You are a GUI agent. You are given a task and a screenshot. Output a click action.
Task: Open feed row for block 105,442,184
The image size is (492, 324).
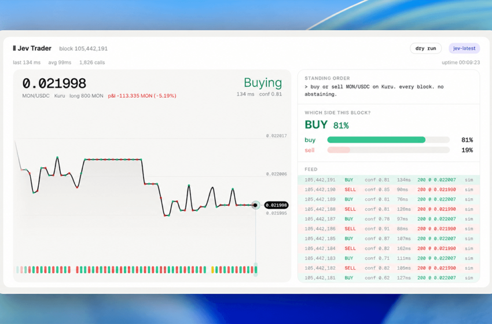pyautogui.click(x=388, y=248)
